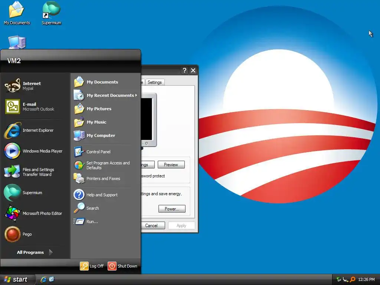This screenshot has height=285, width=380.
Task: Click the green arrows system tray icon
Action: 339,279
